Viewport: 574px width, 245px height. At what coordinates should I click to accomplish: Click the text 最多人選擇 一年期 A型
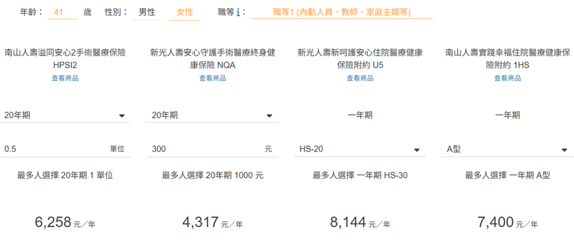[x=508, y=176]
